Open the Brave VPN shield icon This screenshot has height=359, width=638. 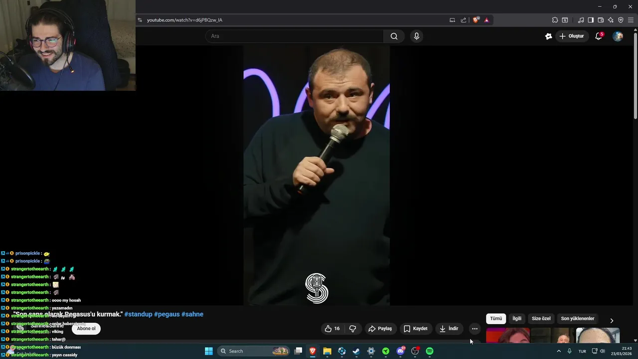click(621, 20)
